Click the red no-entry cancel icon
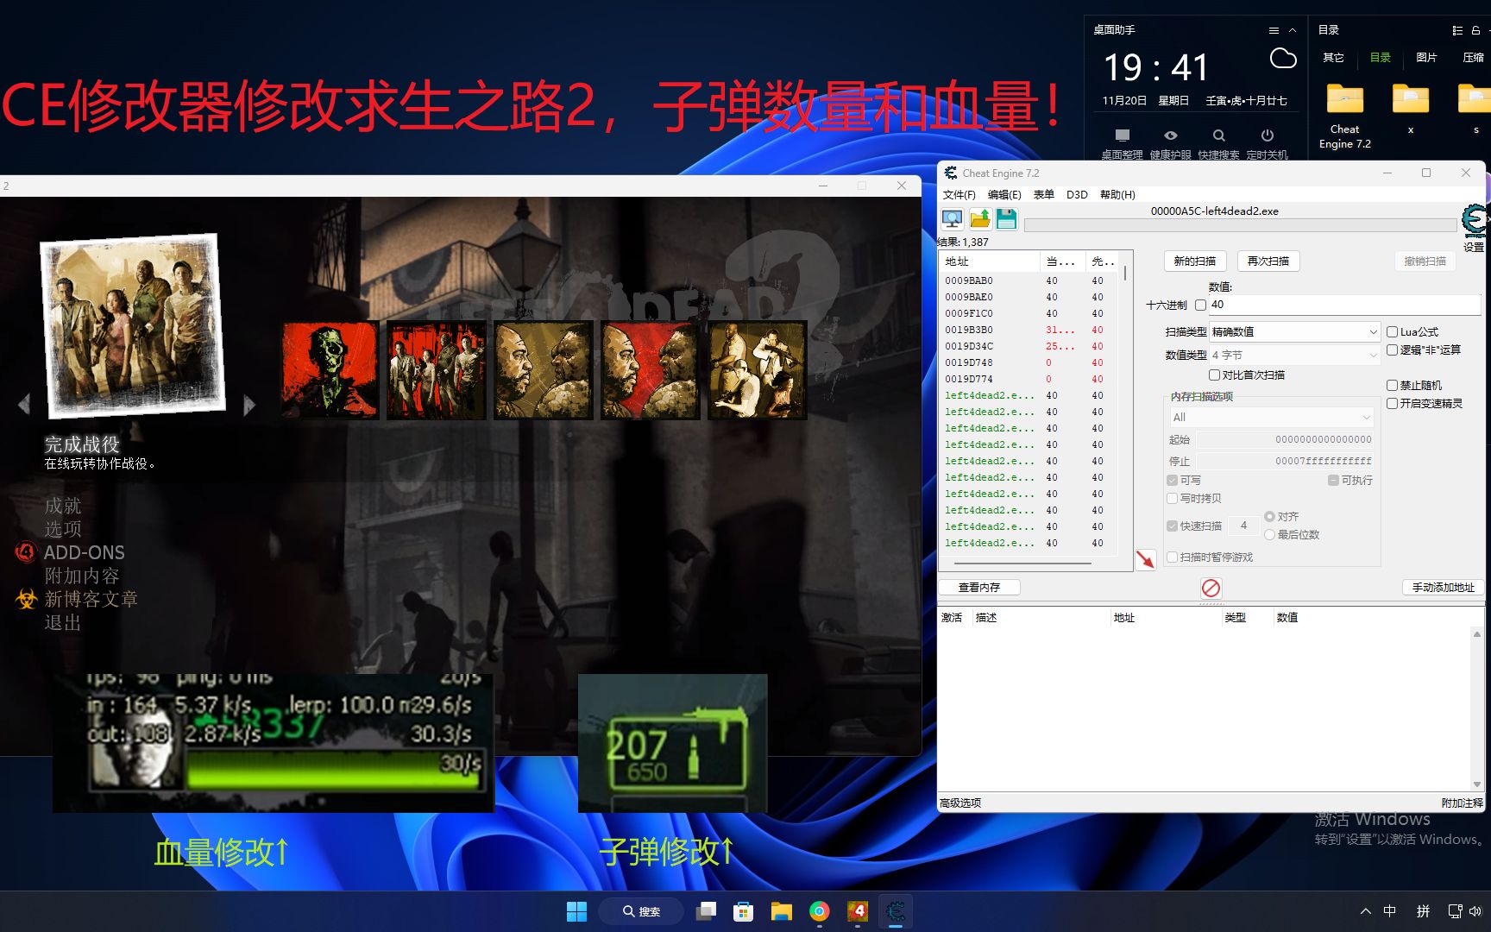 pyautogui.click(x=1211, y=589)
